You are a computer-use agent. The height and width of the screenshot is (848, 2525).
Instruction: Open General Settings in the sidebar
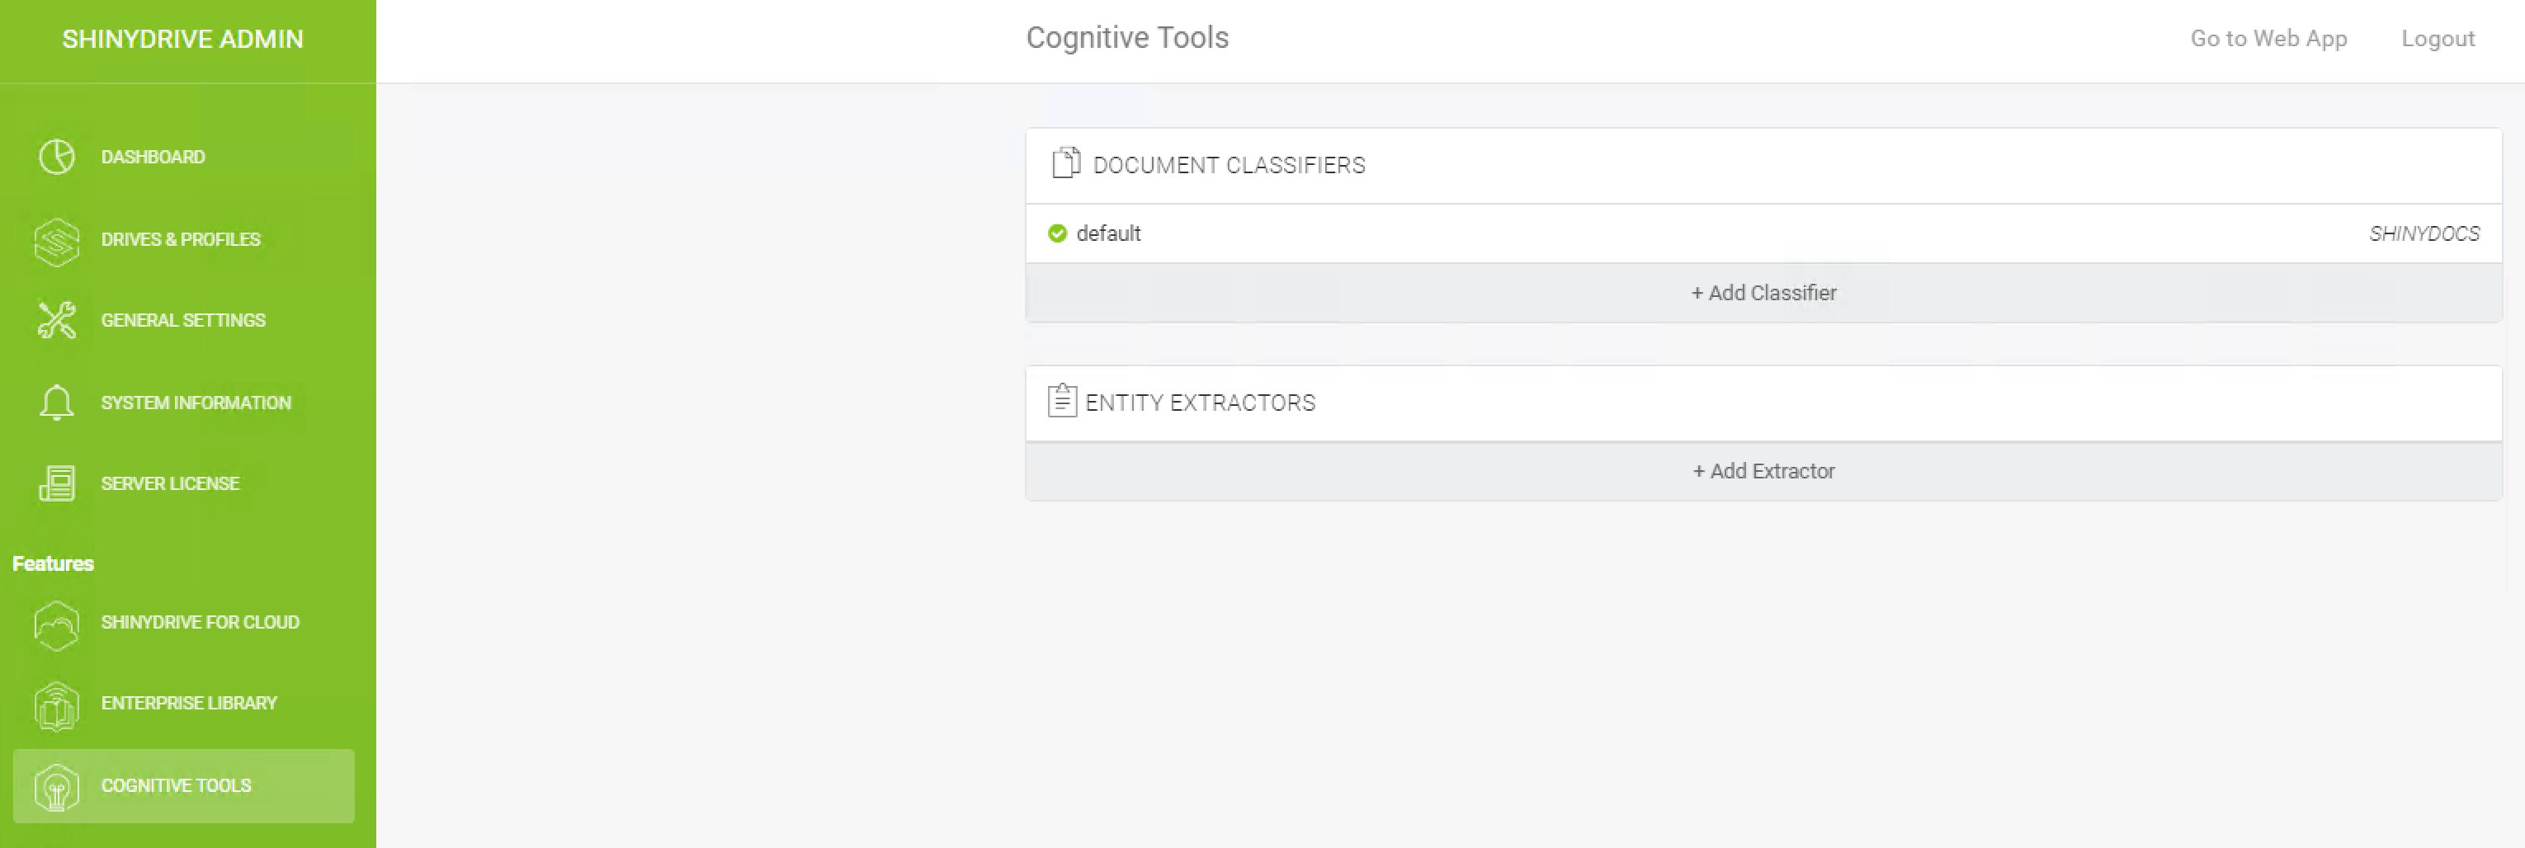point(183,321)
